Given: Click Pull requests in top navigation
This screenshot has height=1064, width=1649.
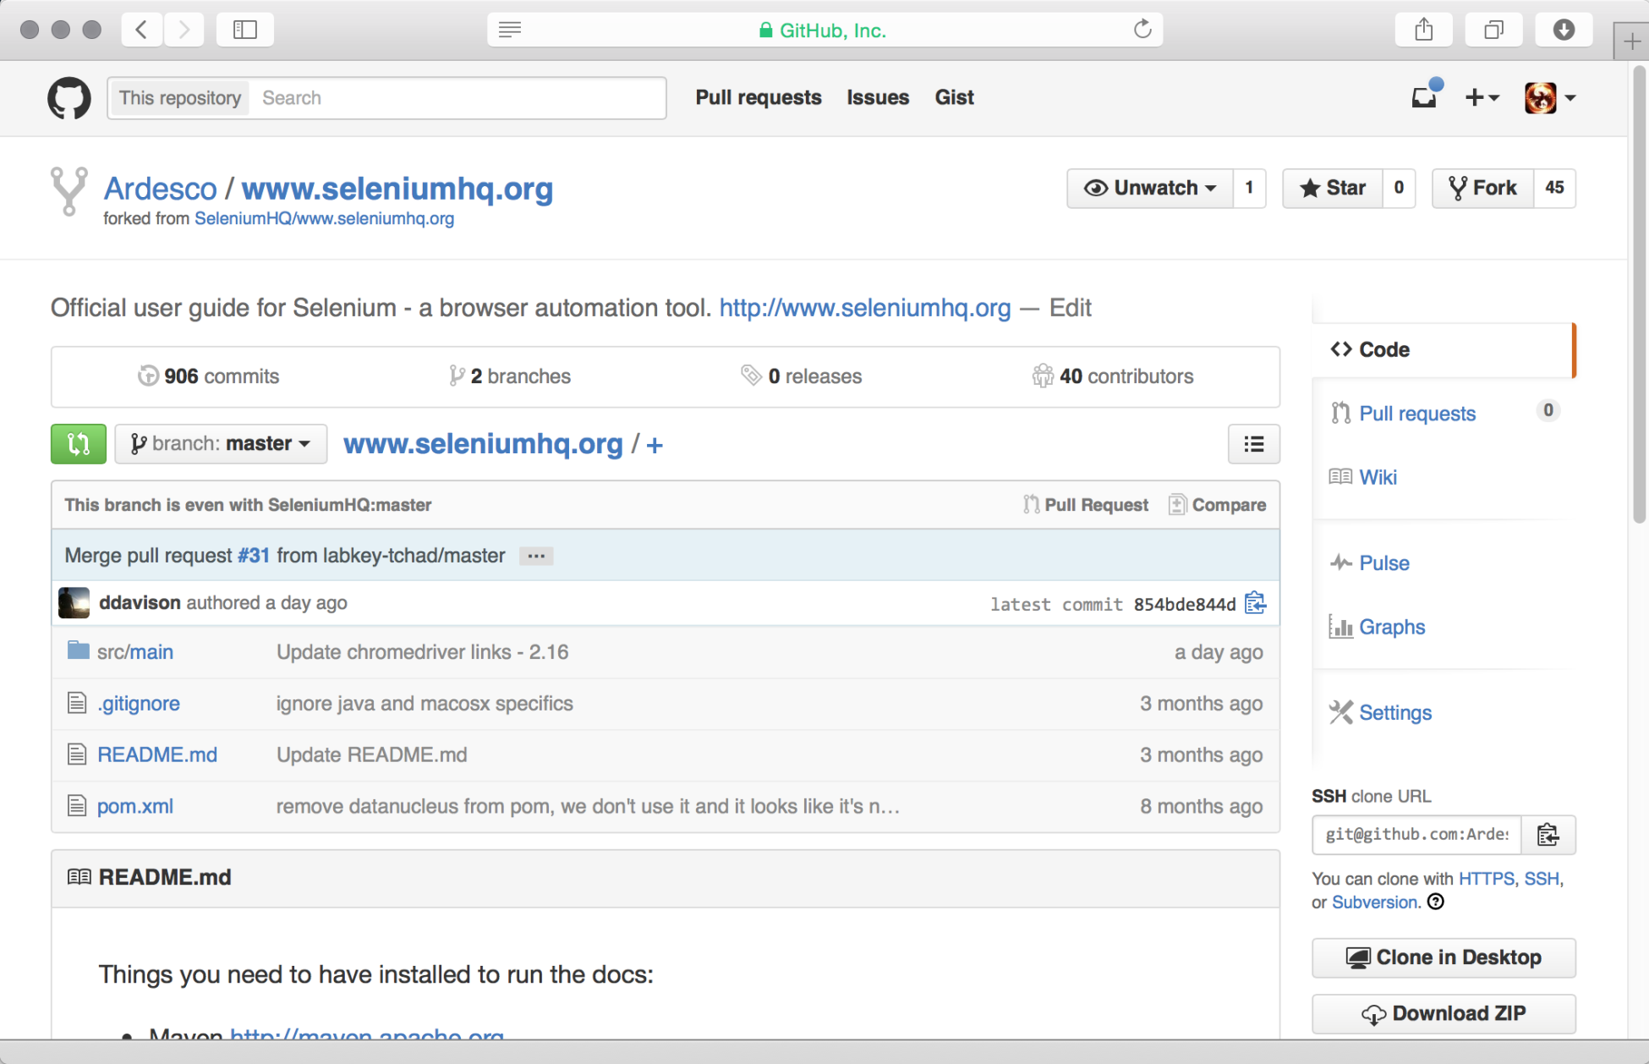Looking at the screenshot, I should click(x=759, y=97).
